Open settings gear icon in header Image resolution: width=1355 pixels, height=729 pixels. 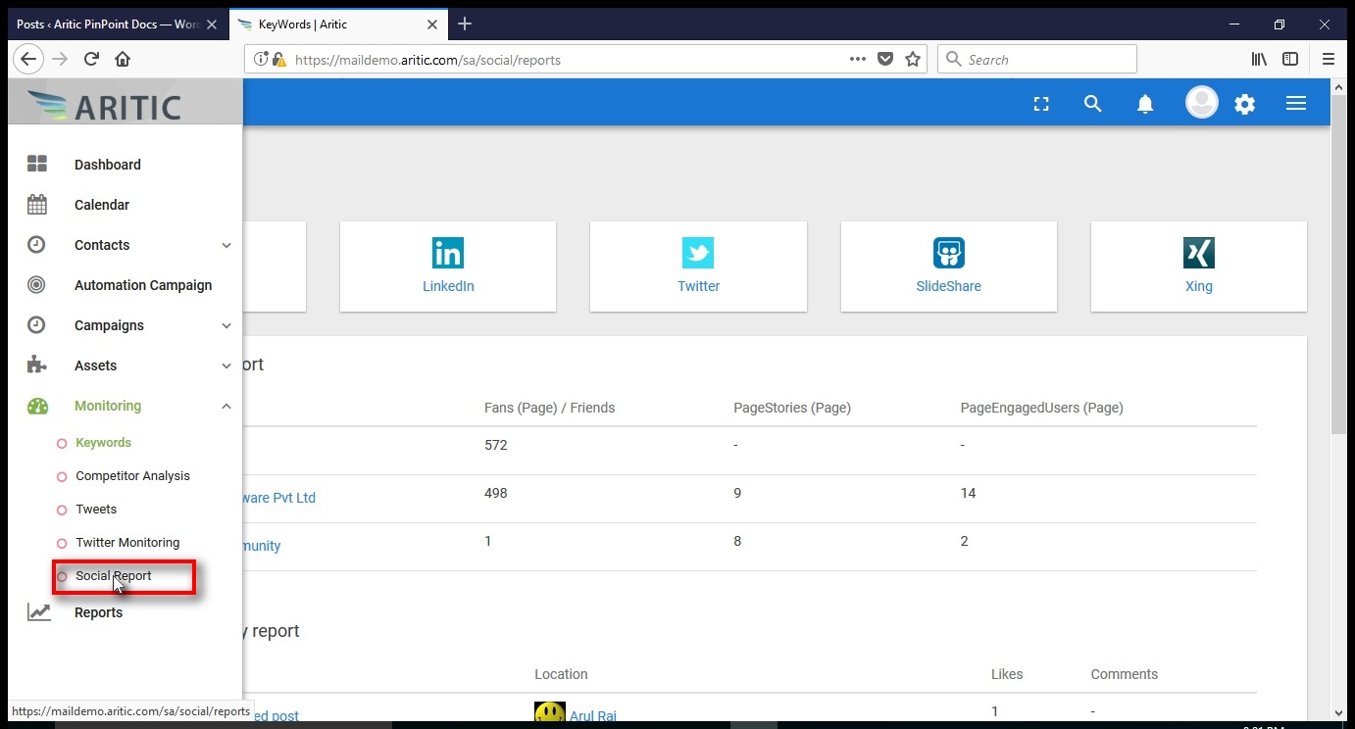(1245, 104)
